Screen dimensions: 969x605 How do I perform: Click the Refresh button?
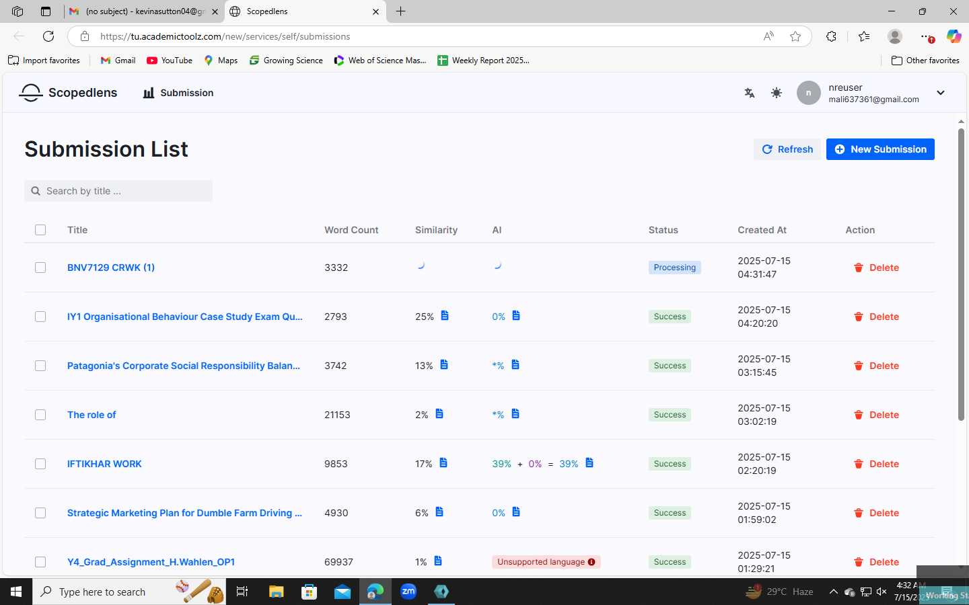pyautogui.click(x=787, y=149)
